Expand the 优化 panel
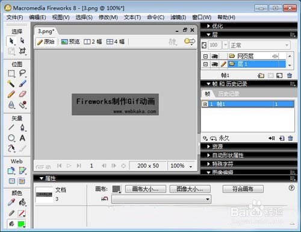 [208, 26]
